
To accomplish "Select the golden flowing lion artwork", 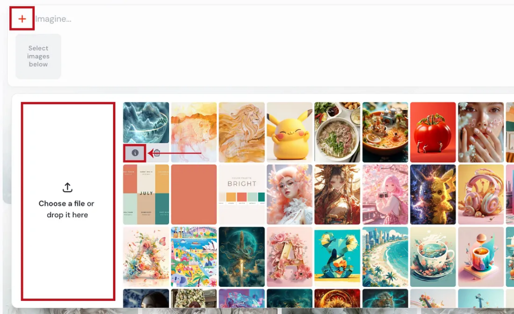I will coord(241,132).
